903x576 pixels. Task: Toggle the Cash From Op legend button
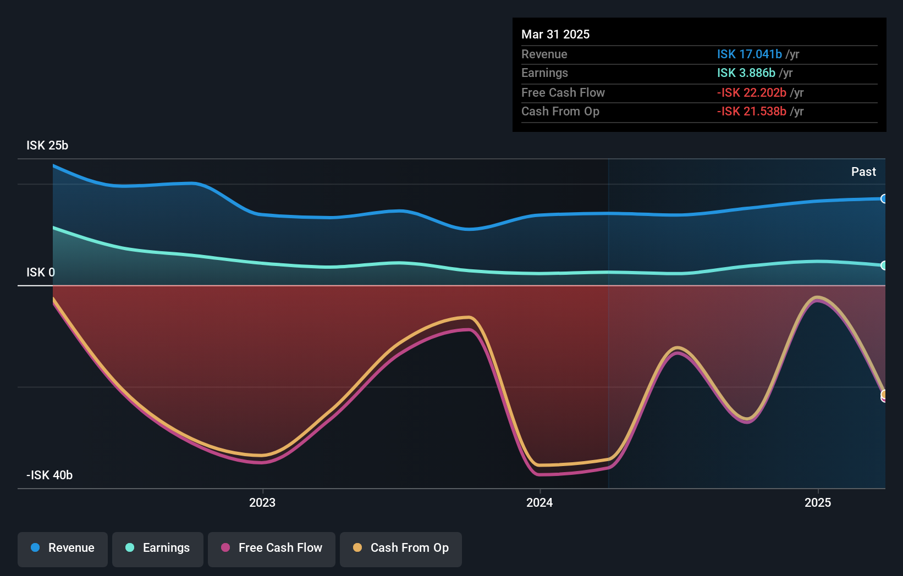[x=401, y=549]
